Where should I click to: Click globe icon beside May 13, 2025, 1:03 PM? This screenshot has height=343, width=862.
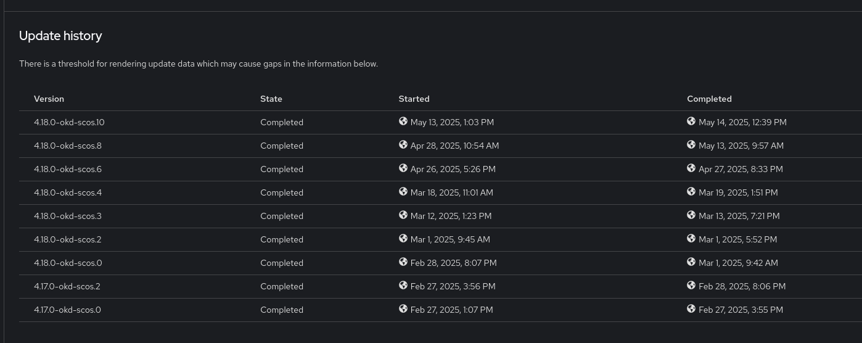(x=403, y=122)
